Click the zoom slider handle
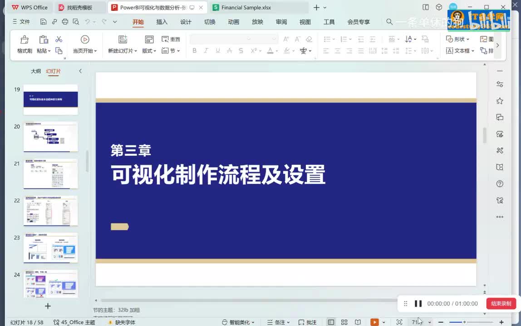This screenshot has height=326, width=521. [x=465, y=322]
